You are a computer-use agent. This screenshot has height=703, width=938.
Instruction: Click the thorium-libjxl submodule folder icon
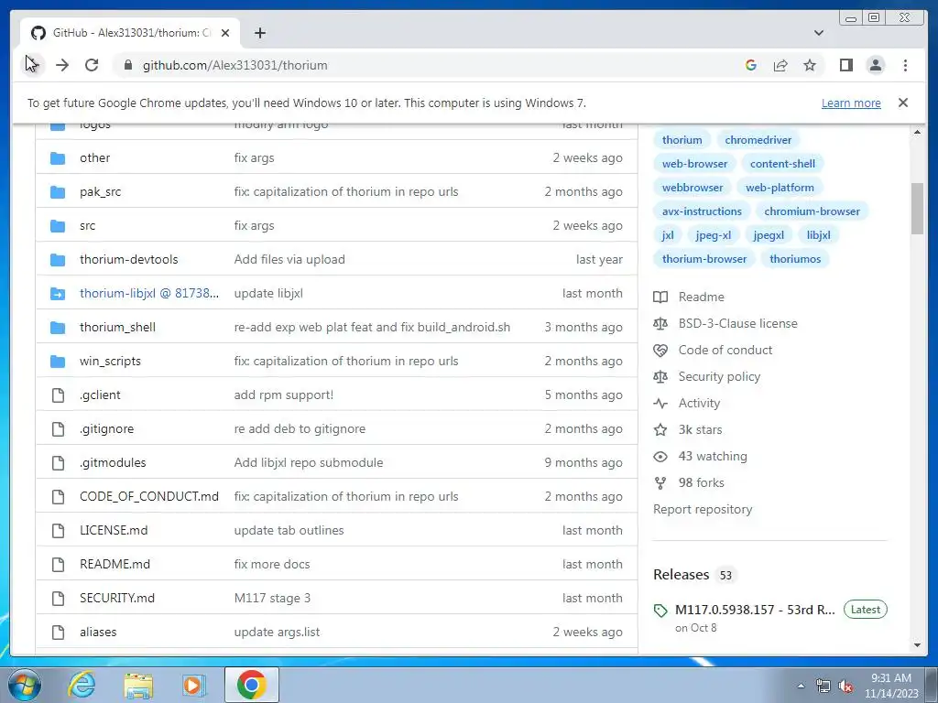58,294
